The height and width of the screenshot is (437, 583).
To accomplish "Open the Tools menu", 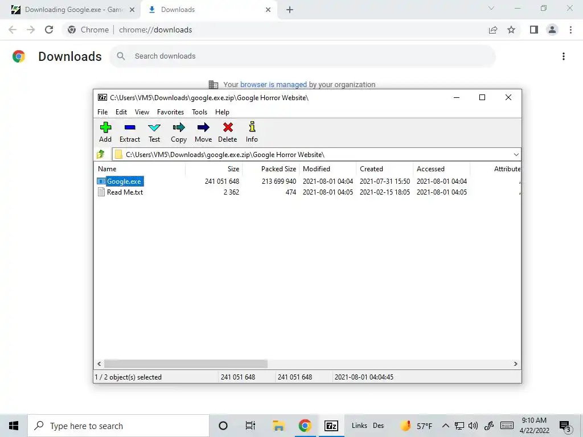I will pos(200,112).
